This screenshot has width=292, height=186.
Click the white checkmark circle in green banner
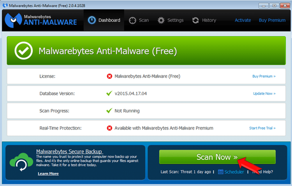tap(24, 51)
